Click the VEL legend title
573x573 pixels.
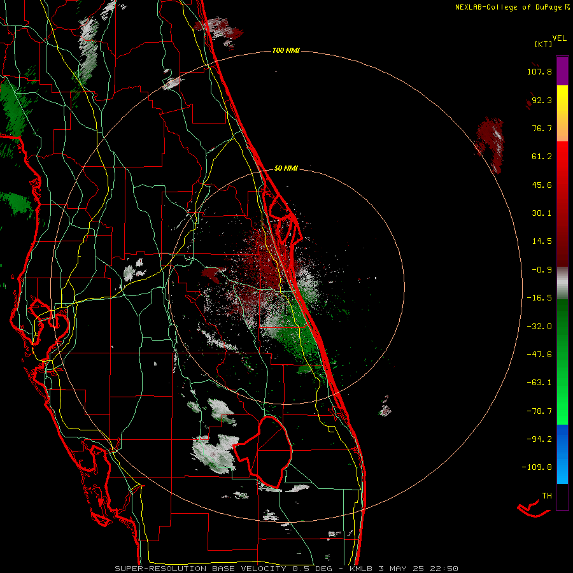coord(559,38)
